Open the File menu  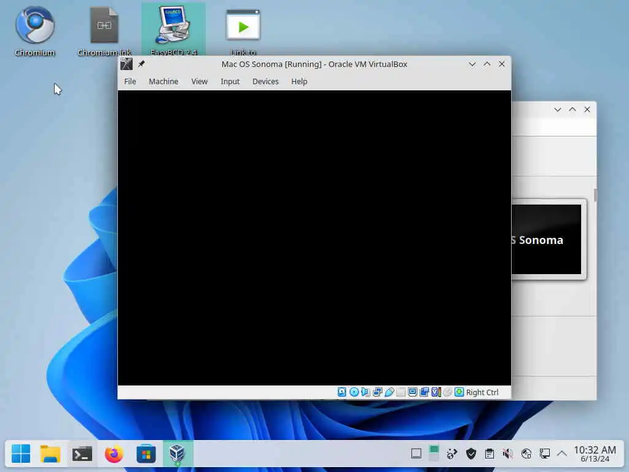(130, 82)
